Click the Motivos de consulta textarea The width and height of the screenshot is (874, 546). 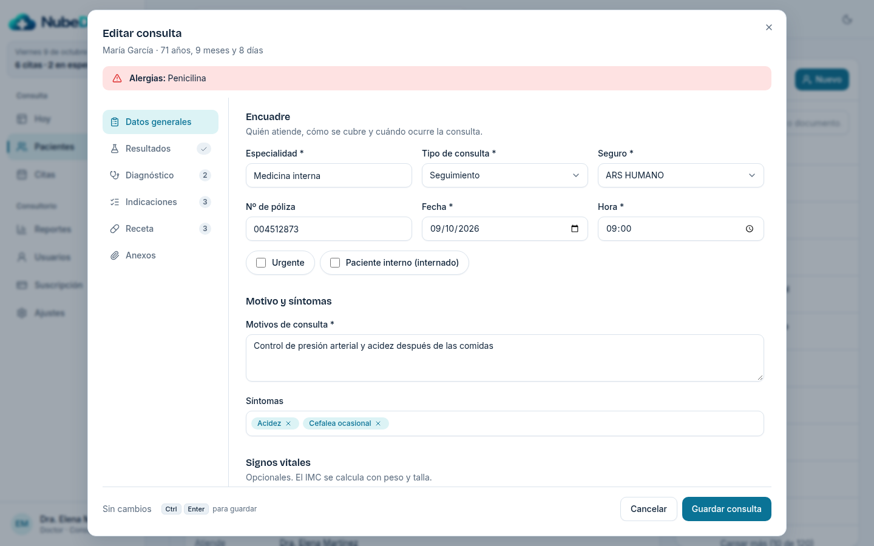pyautogui.click(x=505, y=358)
